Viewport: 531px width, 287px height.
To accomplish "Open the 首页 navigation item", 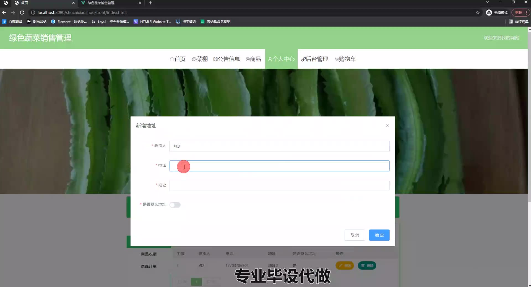I will [x=178, y=59].
